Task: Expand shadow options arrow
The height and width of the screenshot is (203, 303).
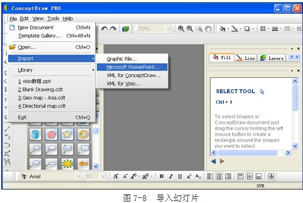Action: pos(253,29)
